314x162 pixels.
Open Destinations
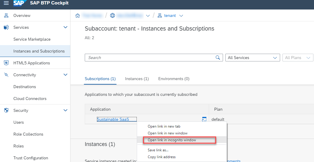tap(25, 87)
